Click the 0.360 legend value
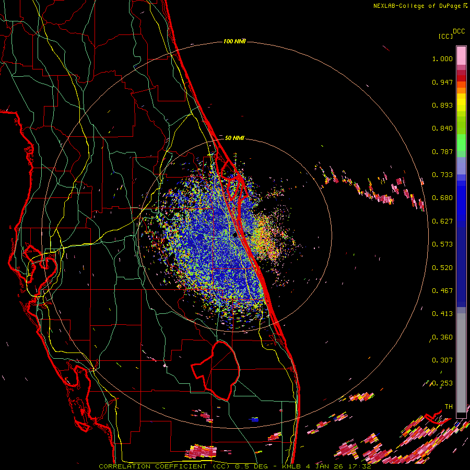 click(x=442, y=337)
